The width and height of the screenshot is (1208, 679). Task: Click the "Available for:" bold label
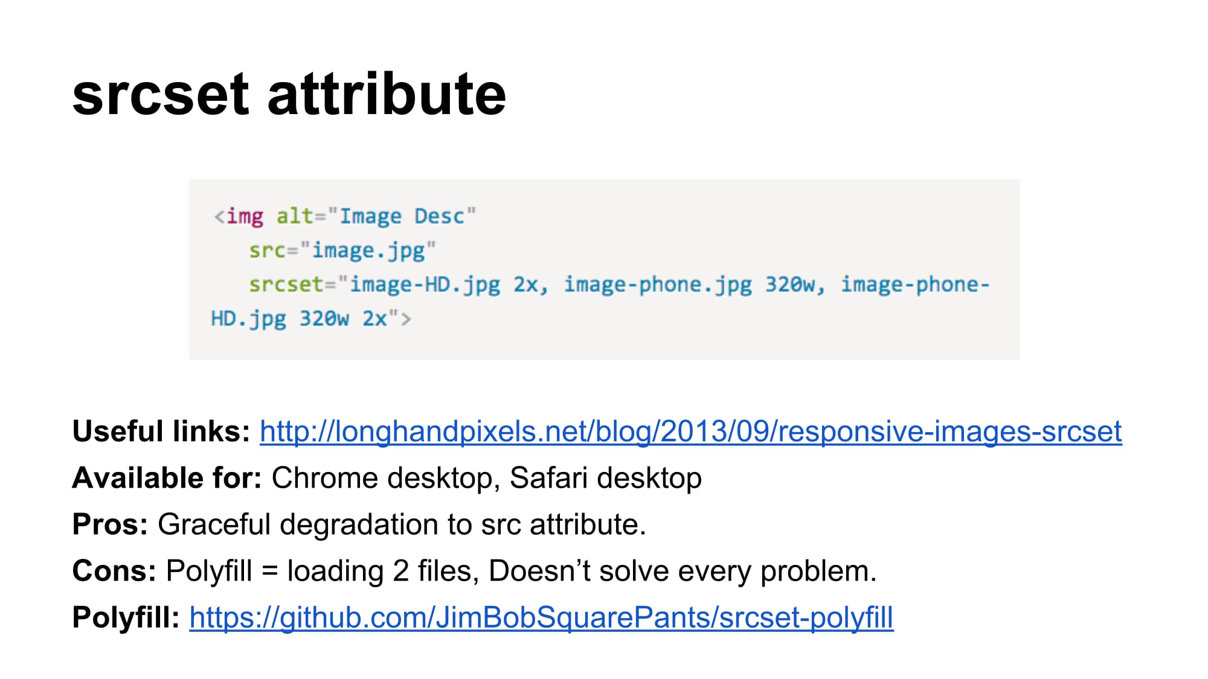tap(167, 478)
